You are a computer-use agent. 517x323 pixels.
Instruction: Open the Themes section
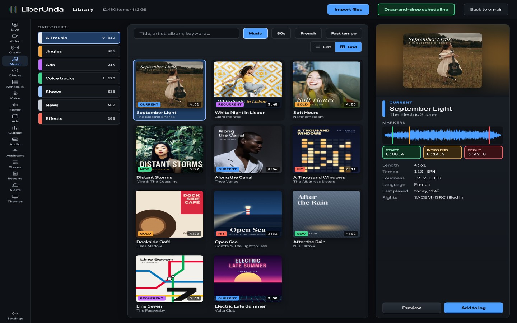[x=15, y=199]
